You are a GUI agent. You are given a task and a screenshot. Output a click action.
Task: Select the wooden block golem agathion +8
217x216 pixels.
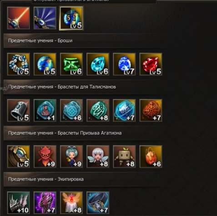[124, 157]
